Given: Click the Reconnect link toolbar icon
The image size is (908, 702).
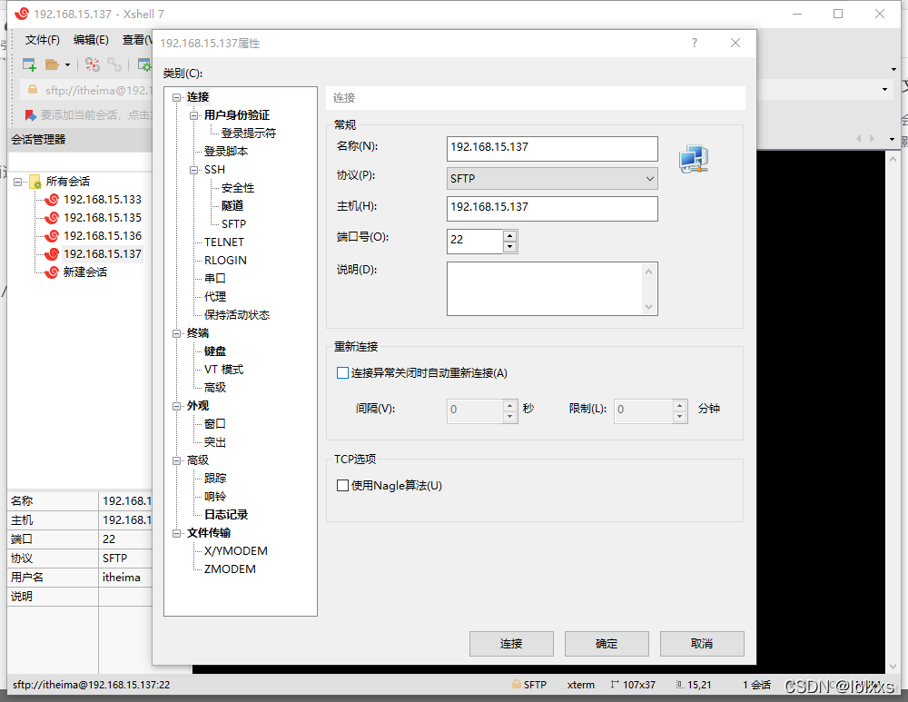Looking at the screenshot, I should pyautogui.click(x=114, y=64).
